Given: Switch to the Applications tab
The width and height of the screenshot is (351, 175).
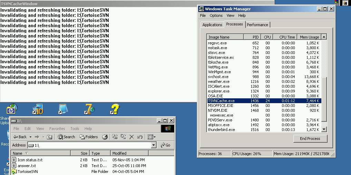Looking at the screenshot, I should 212,25.
